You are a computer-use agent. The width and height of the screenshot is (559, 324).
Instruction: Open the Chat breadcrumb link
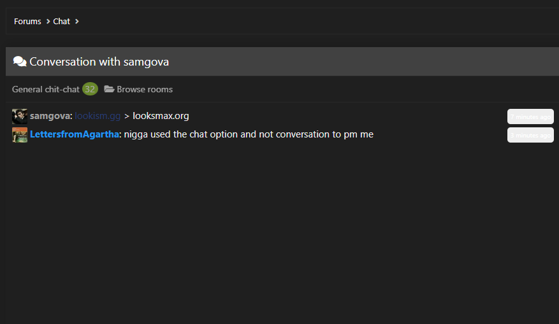click(x=61, y=22)
